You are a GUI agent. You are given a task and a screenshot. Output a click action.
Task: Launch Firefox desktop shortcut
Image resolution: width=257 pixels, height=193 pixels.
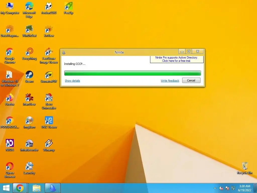pos(10,100)
